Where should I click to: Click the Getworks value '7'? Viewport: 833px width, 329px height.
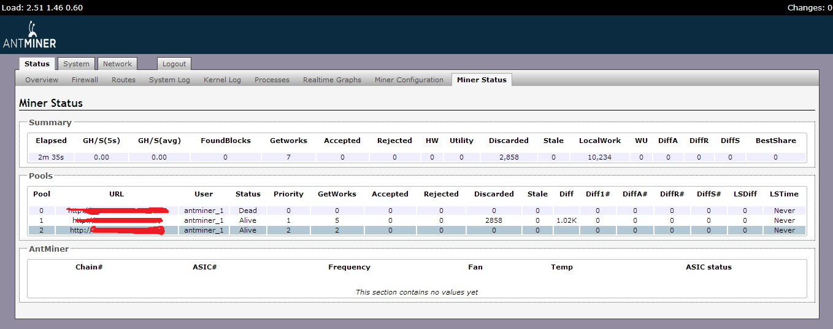pyautogui.click(x=288, y=157)
